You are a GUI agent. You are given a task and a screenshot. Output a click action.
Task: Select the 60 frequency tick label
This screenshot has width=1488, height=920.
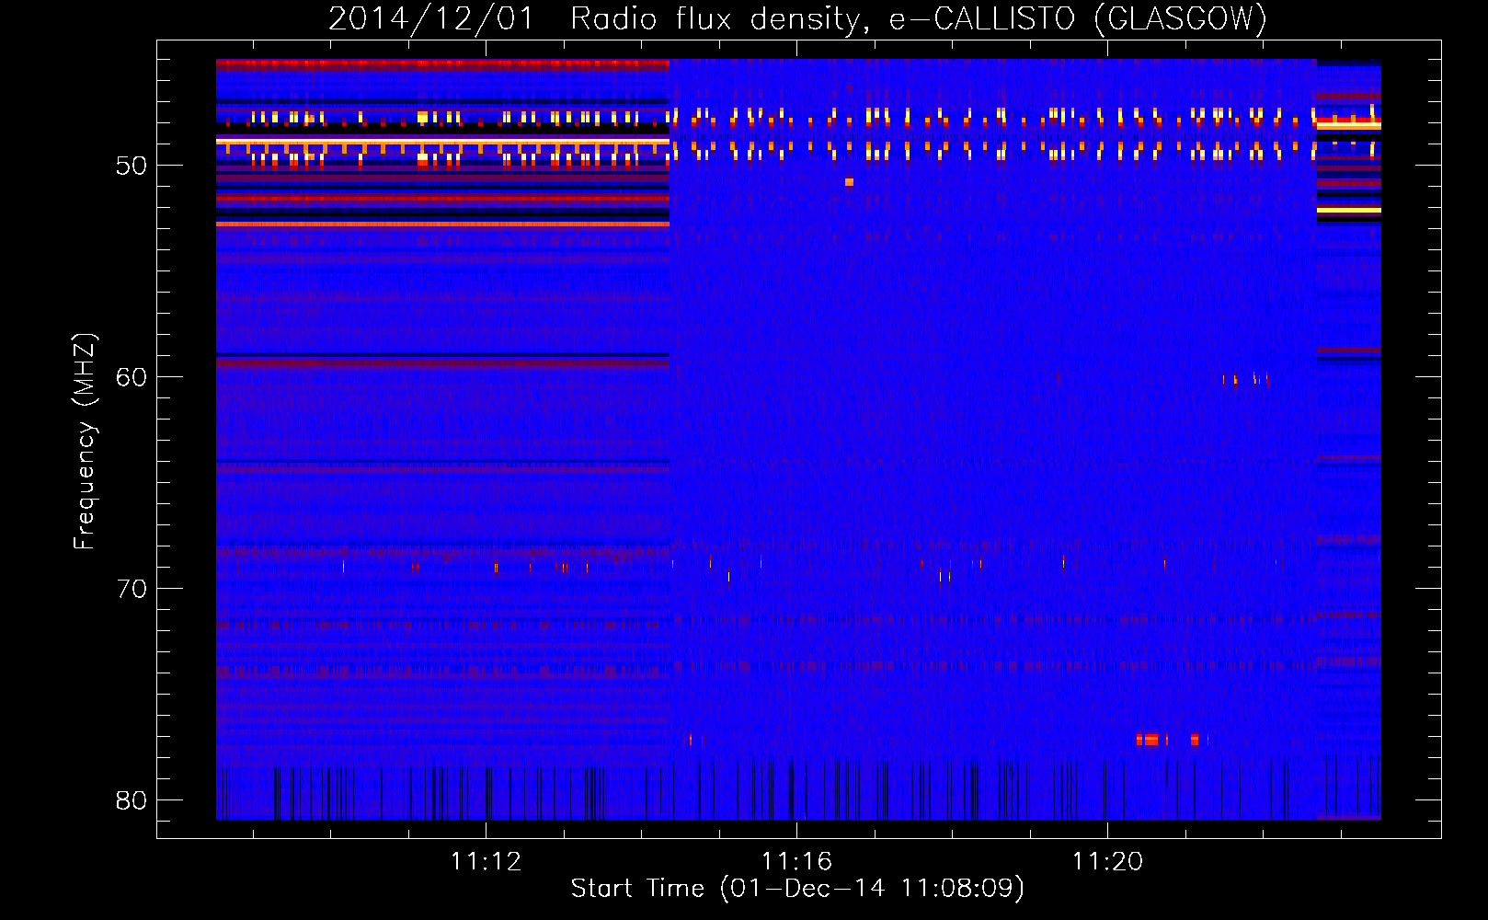pyautogui.click(x=132, y=377)
